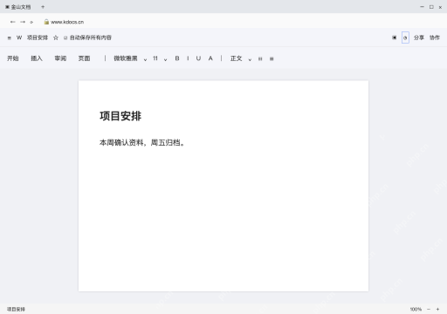Click the 100% zoom level value
Image resolution: width=447 pixels, height=314 pixels.
[416, 309]
